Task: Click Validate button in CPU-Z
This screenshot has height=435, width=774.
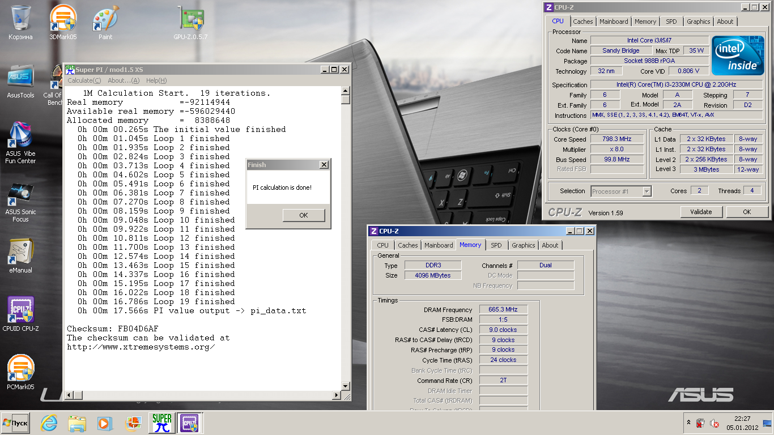Action: coord(701,212)
